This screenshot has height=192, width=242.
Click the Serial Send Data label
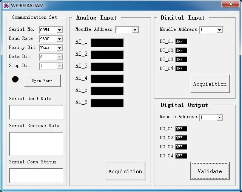point(30,99)
